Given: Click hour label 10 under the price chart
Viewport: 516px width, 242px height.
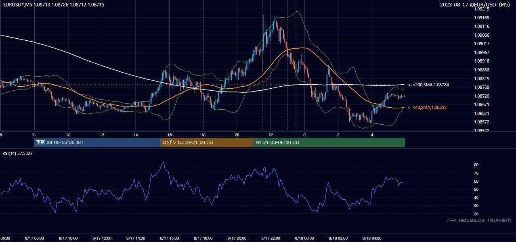Looking at the screenshot, I should (68, 135).
